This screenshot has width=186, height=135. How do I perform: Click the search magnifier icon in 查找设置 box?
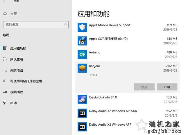point(65,25)
